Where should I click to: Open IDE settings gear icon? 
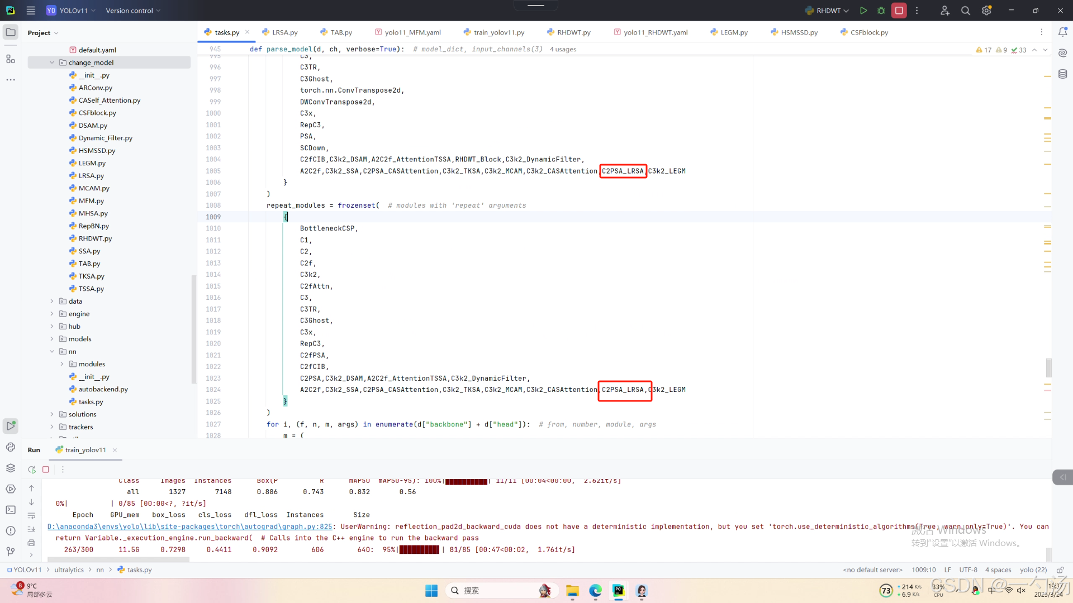pyautogui.click(x=986, y=11)
